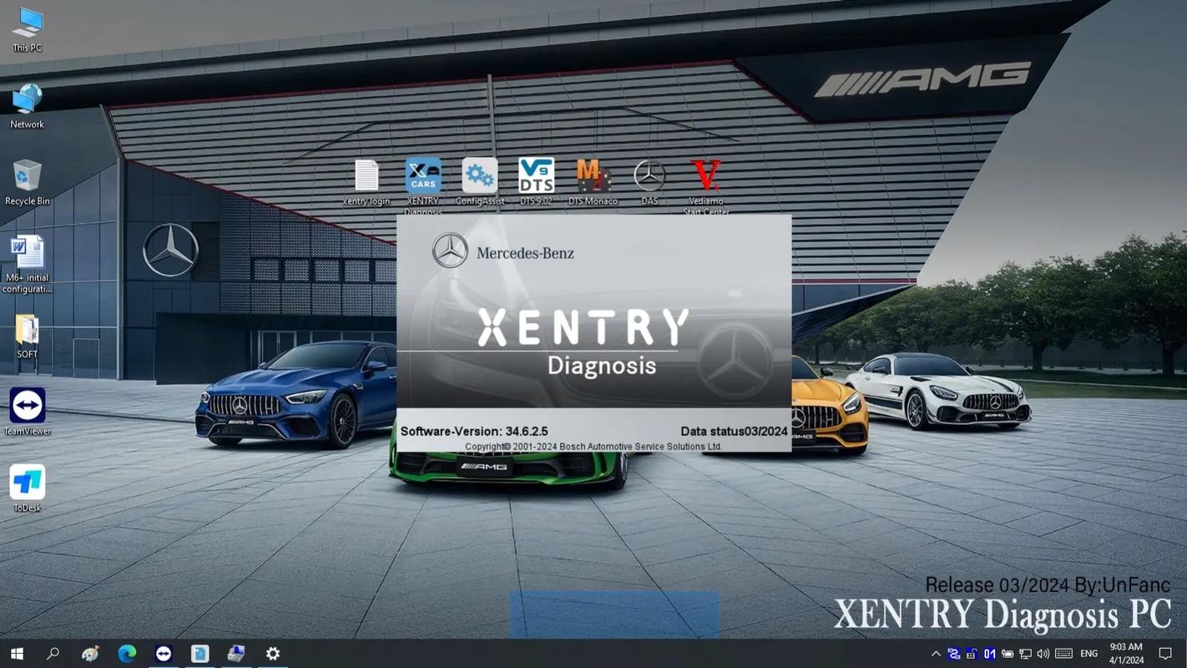This screenshot has height=668, width=1187.
Task: Click the blue cable connection tray icon
Action: tap(953, 654)
